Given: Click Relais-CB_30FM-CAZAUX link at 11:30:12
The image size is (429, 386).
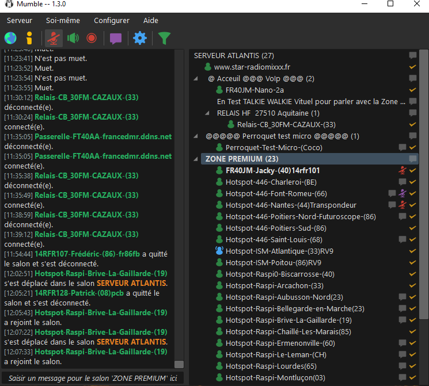Looking at the screenshot, I should [x=86, y=98].
